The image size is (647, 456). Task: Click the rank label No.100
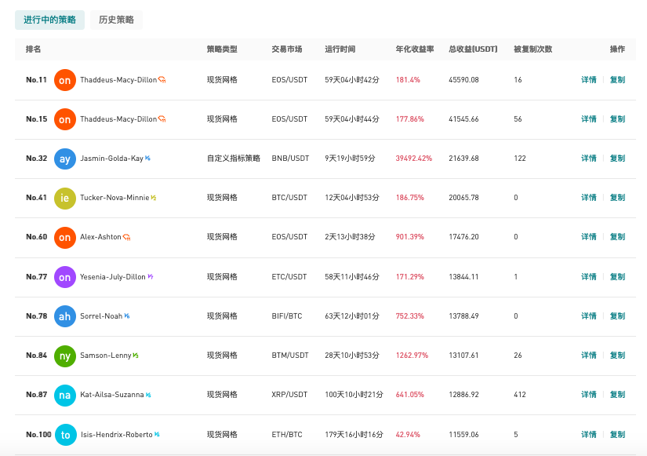pyautogui.click(x=38, y=435)
